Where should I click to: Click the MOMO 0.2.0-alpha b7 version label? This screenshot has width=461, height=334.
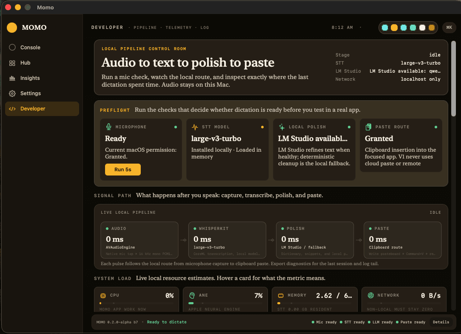point(117,322)
